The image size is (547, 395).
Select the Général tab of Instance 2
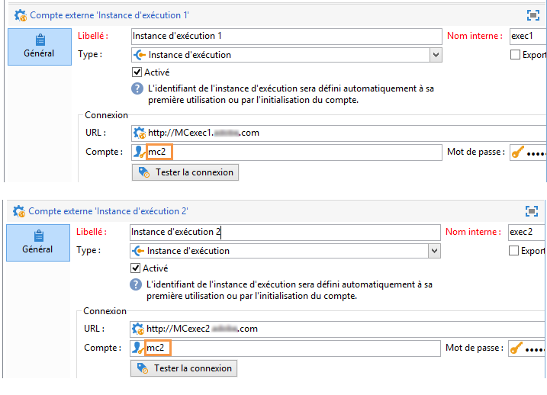[x=38, y=242]
